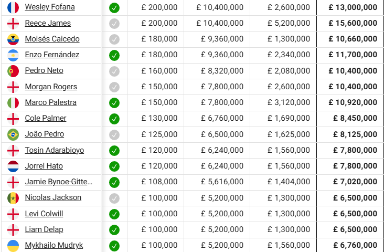Click Reece James total of £ 15,600,000
The width and height of the screenshot is (384, 252).
pyautogui.click(x=353, y=23)
